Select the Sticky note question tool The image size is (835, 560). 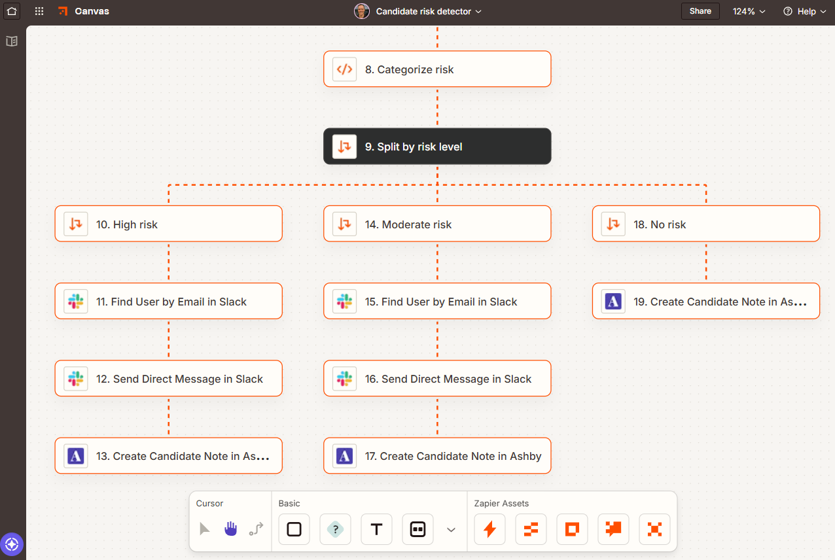tap(335, 529)
